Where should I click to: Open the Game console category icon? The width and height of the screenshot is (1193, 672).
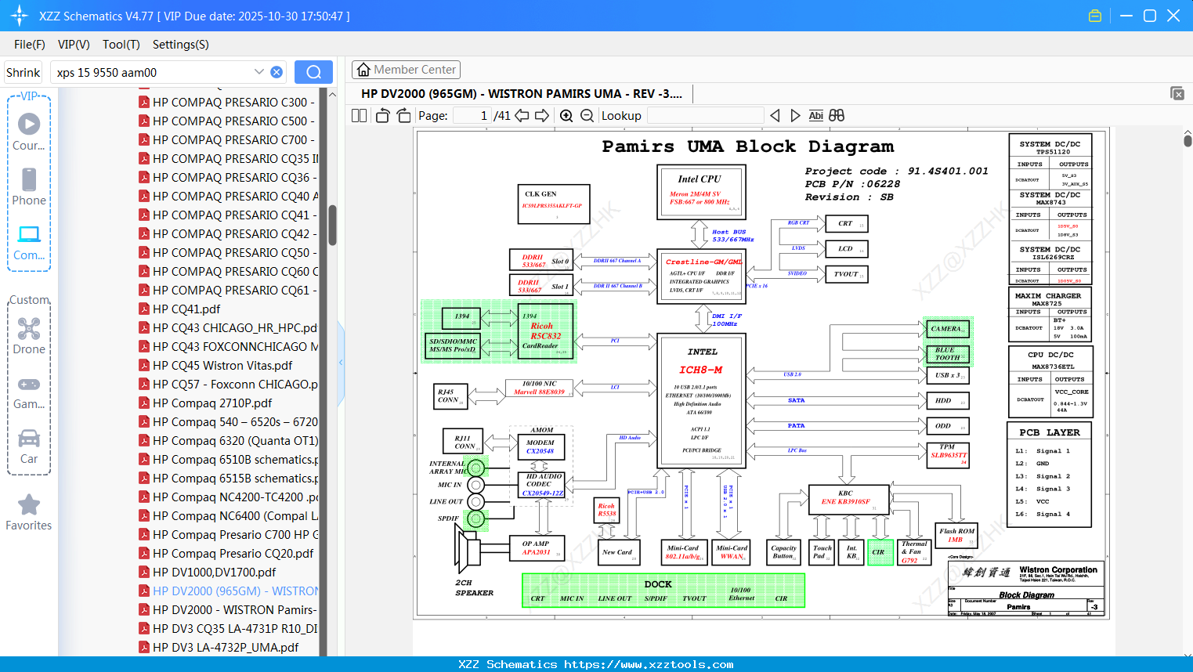[29, 384]
